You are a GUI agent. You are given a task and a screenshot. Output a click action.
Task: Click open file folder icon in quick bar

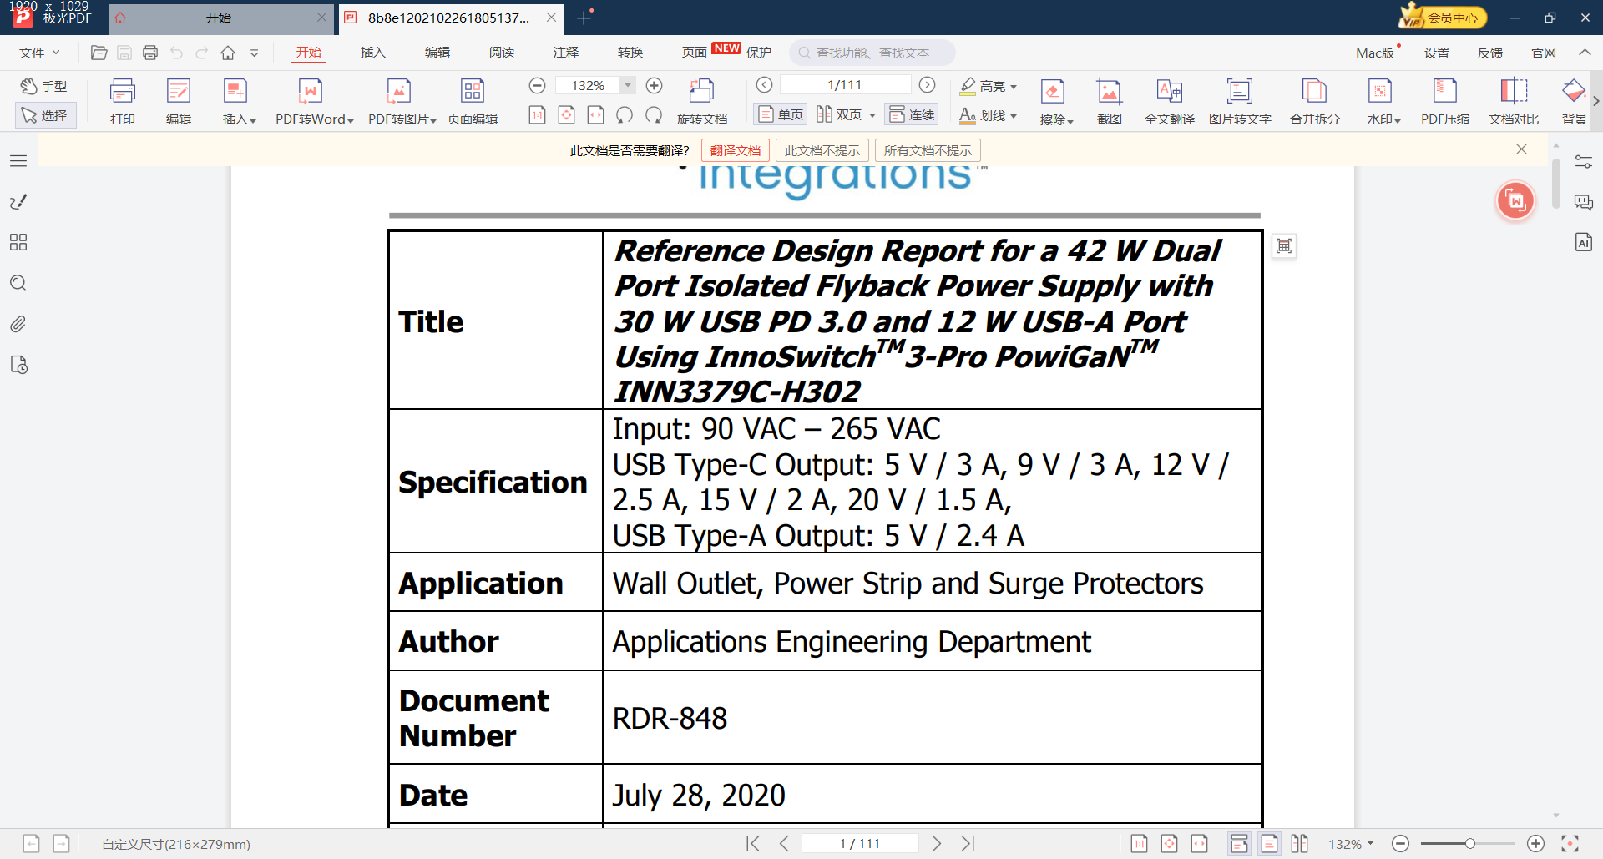[x=99, y=53]
